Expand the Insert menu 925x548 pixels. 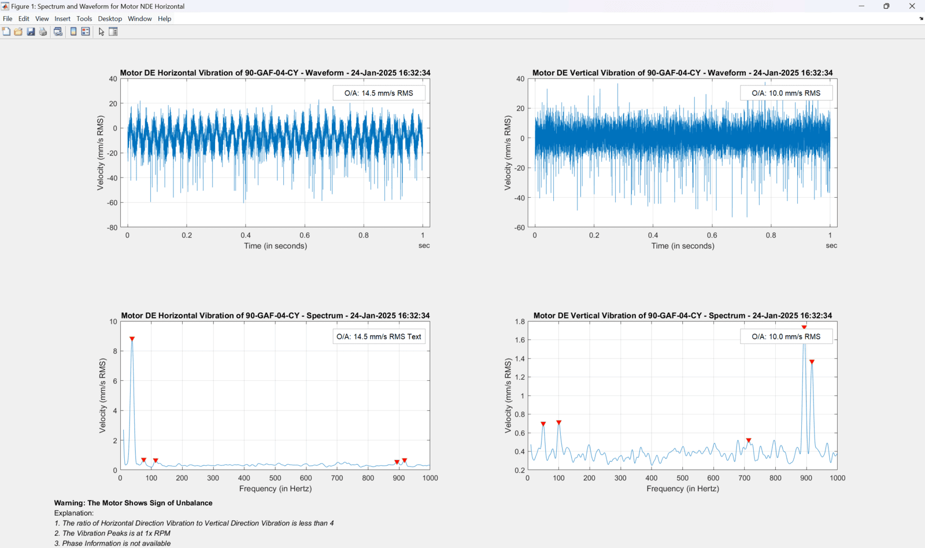click(62, 18)
